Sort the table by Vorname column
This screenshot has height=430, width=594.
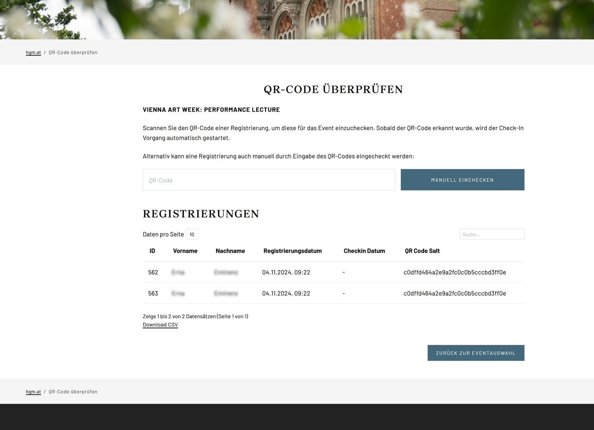pos(185,251)
